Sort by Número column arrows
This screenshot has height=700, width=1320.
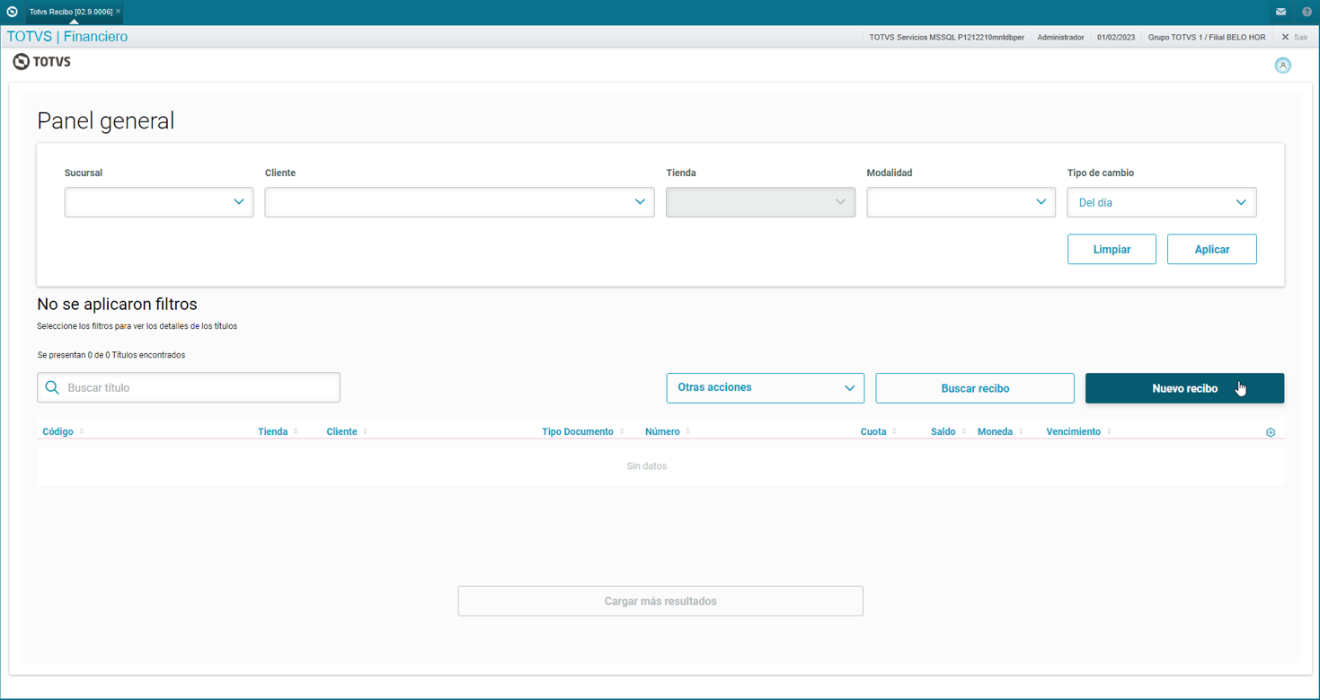(x=688, y=431)
